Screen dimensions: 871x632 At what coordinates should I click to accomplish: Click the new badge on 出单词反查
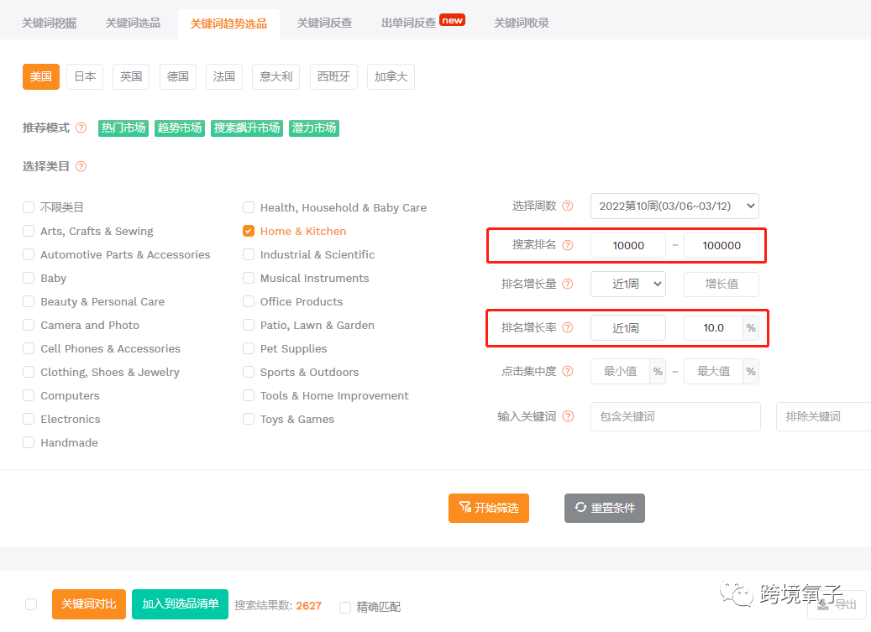point(452,20)
